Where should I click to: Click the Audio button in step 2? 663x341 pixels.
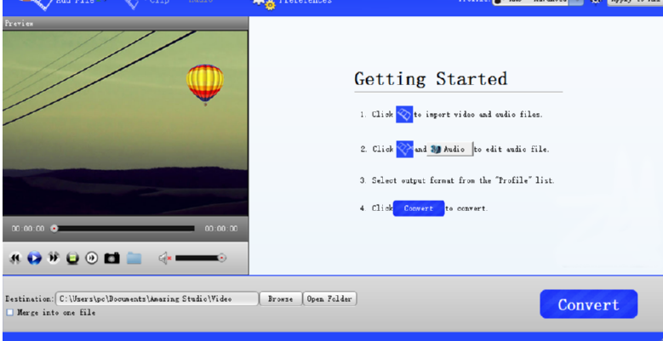click(449, 149)
